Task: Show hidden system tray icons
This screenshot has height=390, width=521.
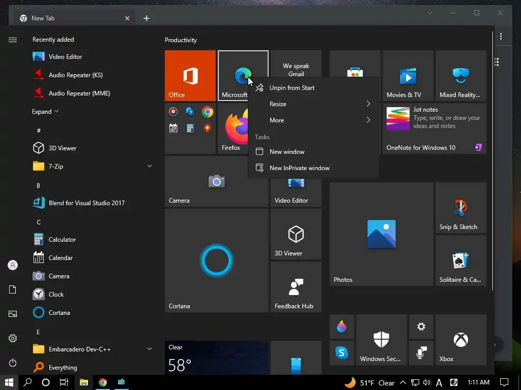Action: point(403,383)
